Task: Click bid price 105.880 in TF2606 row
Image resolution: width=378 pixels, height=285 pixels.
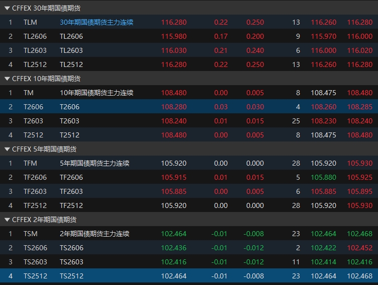Action: point(324,177)
